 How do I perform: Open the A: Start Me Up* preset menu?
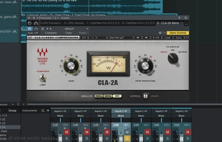[x=115, y=38]
